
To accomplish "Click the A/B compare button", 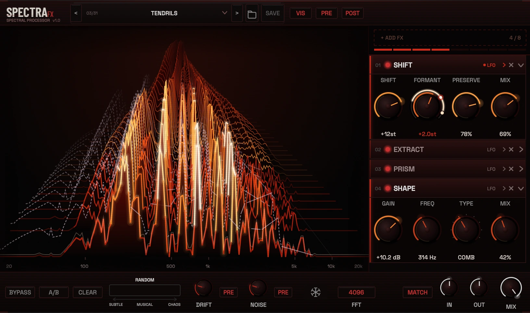I will [x=54, y=292].
